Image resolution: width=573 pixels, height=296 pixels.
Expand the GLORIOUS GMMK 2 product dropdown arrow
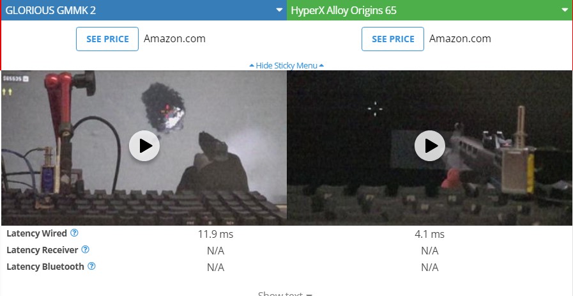[279, 10]
